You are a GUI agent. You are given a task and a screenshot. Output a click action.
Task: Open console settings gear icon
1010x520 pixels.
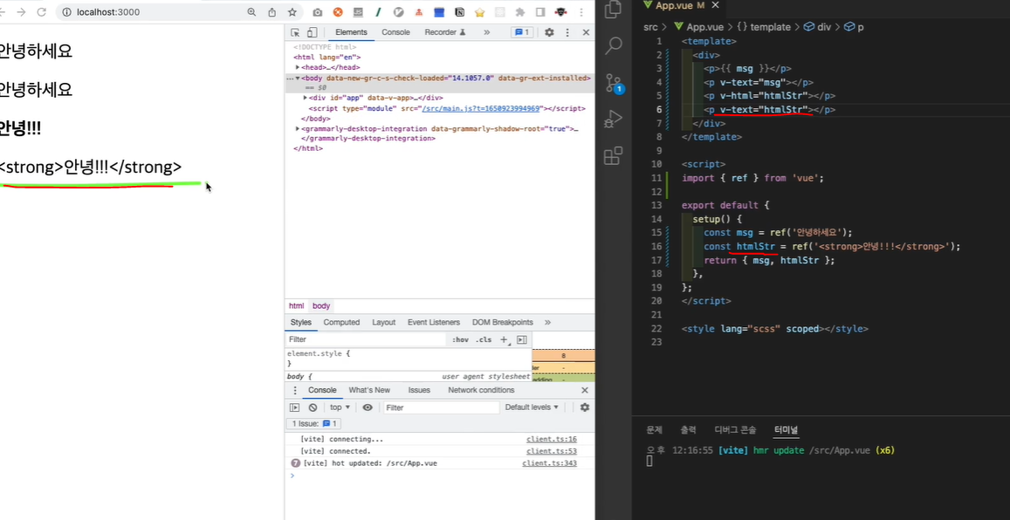pos(585,407)
